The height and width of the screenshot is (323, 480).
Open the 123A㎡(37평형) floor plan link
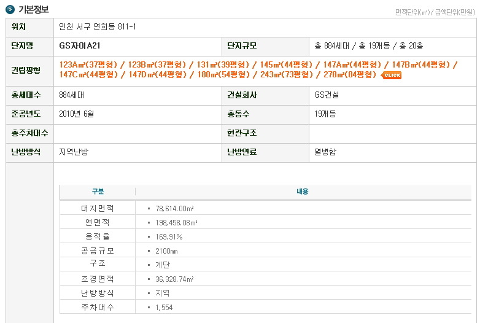pos(88,64)
